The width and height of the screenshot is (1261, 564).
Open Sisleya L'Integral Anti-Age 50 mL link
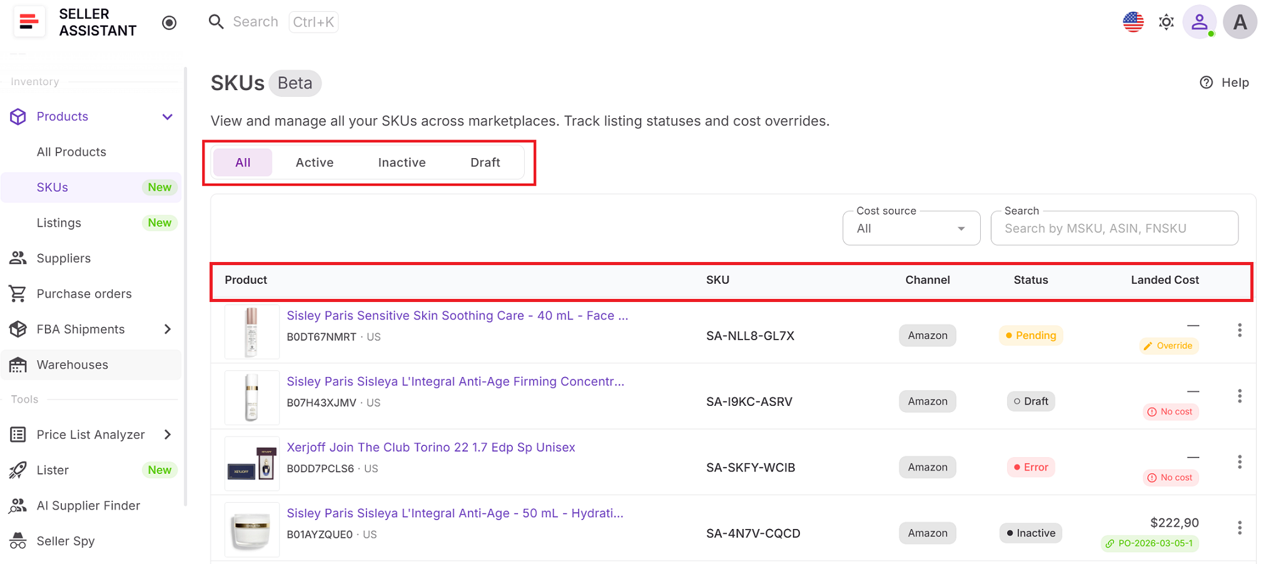click(455, 513)
